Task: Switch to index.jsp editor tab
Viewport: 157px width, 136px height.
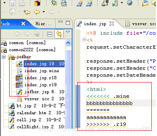Action: tap(95, 24)
